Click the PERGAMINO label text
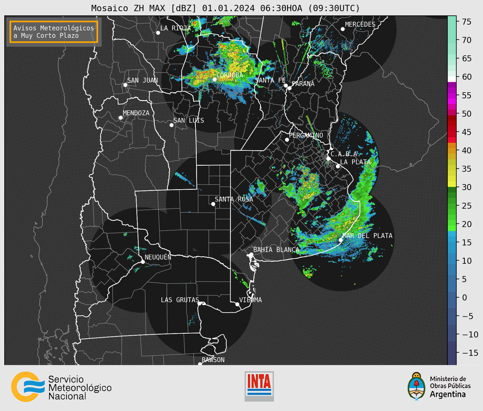Screen dimensions: 483x411 coord(306,135)
